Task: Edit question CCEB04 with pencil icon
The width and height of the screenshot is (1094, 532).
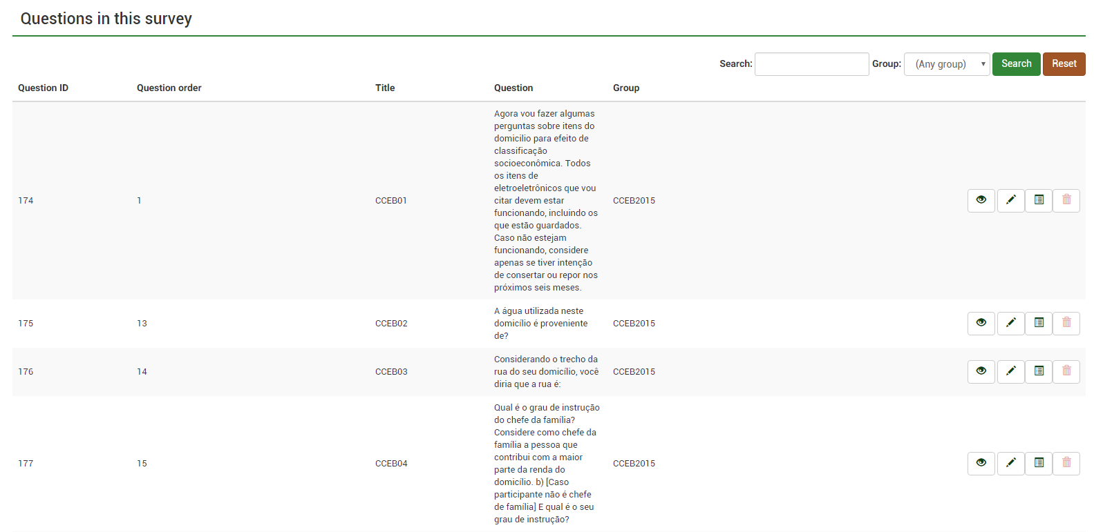Action: pyautogui.click(x=1010, y=463)
